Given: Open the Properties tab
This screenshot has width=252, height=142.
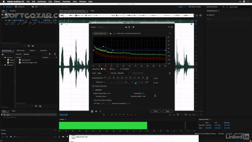Looking at the screenshot, I should (x=43, y=50).
